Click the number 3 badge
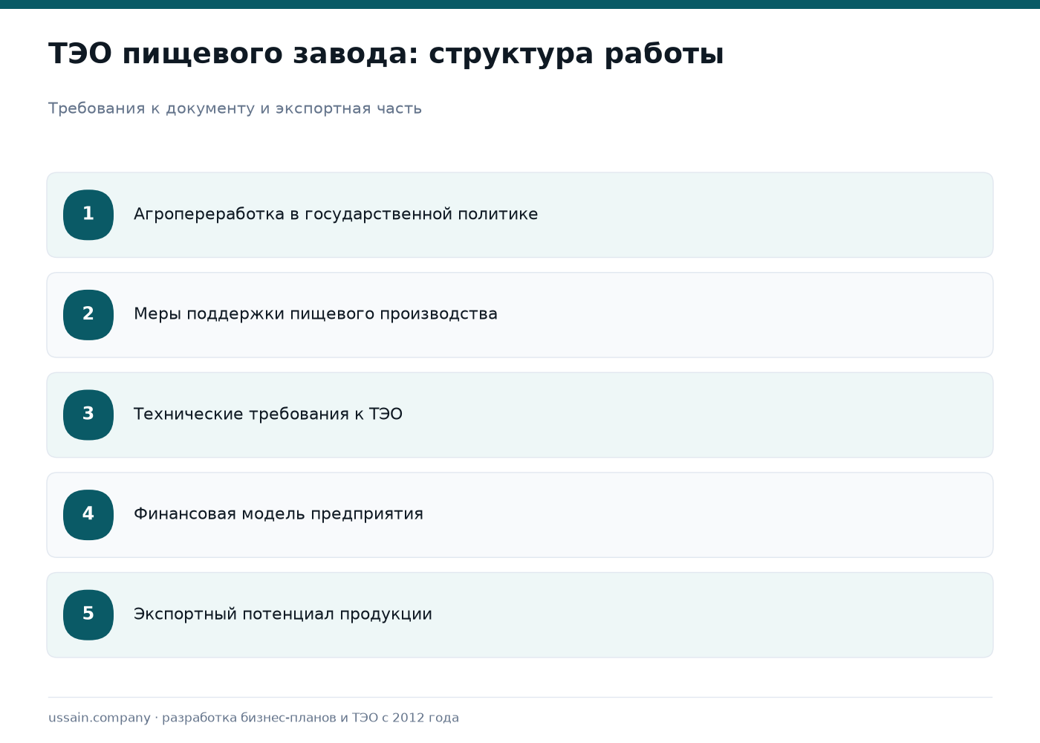 click(x=88, y=415)
